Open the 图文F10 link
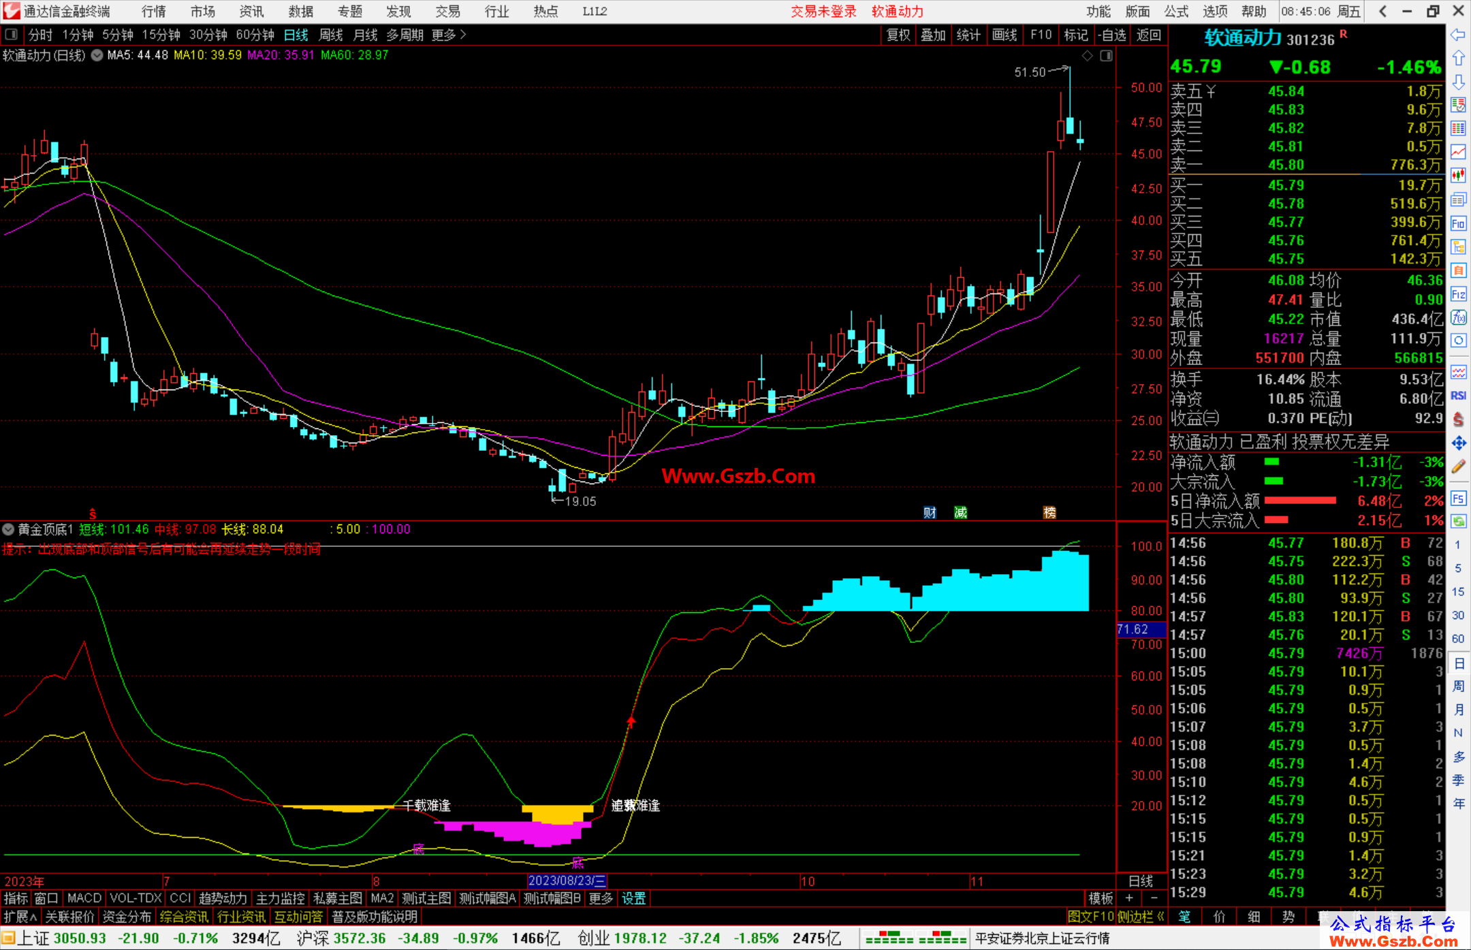 click(1090, 917)
